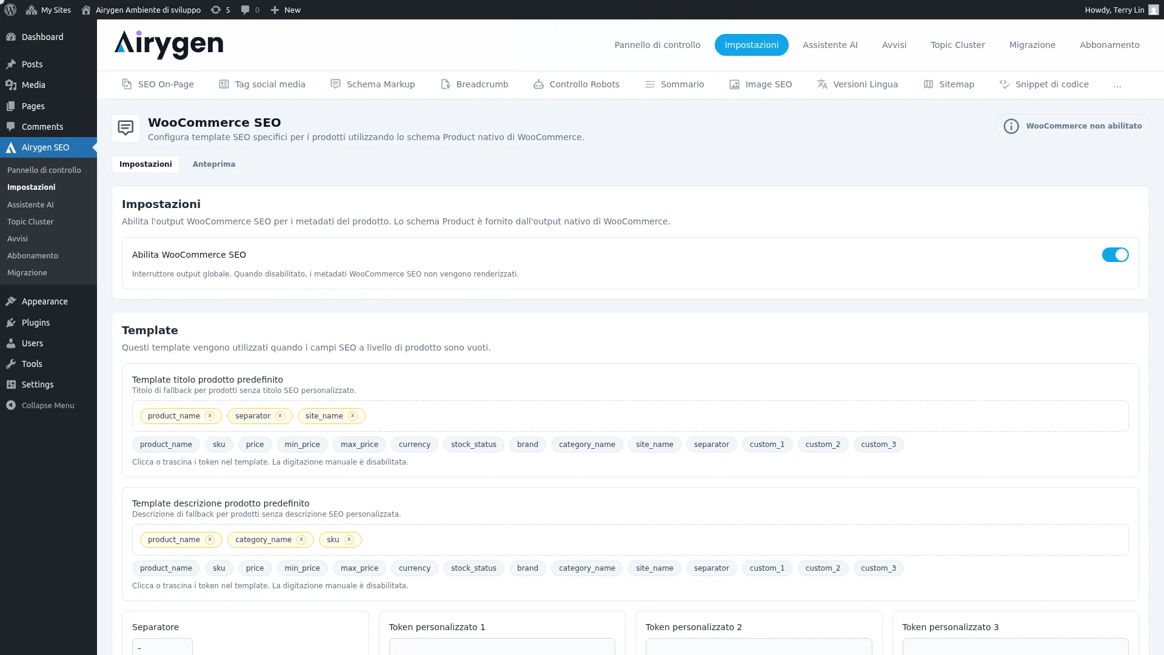The width and height of the screenshot is (1164, 655).
Task: Remove category_name from description template
Action: pyautogui.click(x=301, y=540)
